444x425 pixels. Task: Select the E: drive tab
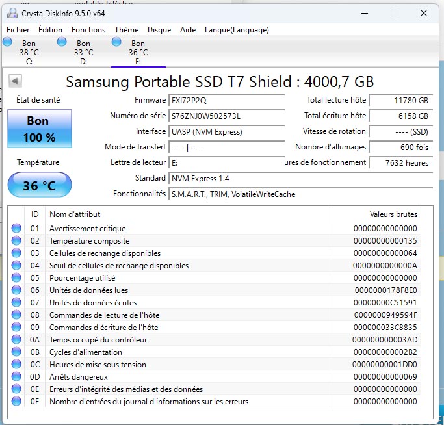pos(138,52)
